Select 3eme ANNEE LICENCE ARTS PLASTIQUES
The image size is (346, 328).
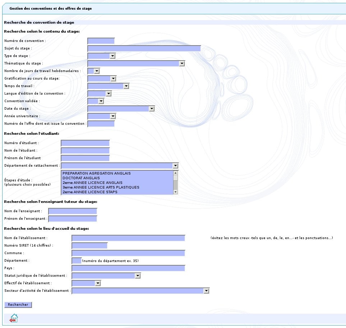101,187
